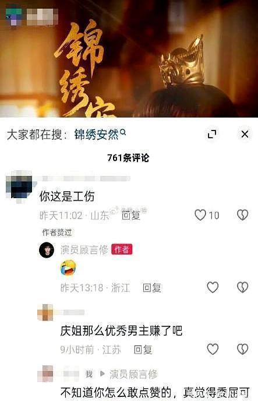The width and height of the screenshot is (258, 401).
Task: Close the comments panel
Action: [245, 134]
